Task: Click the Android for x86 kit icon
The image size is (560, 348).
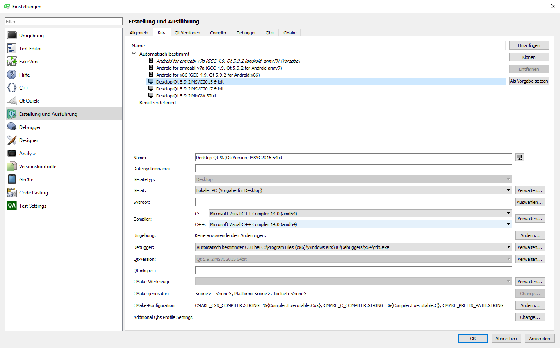Action: (x=151, y=75)
